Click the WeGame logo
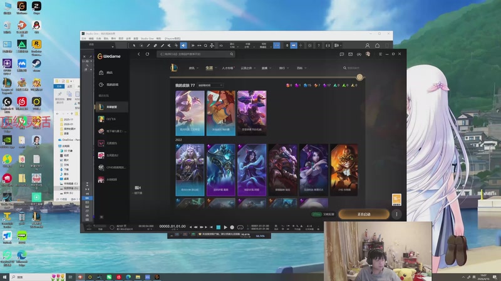Image resolution: width=501 pixels, height=281 pixels. point(109,56)
